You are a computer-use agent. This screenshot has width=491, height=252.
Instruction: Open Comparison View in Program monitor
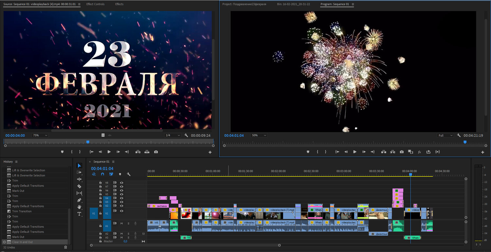pos(410,152)
